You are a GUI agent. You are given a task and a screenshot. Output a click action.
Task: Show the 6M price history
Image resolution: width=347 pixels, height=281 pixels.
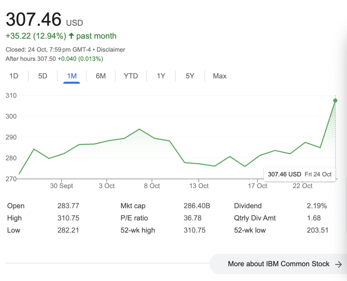tap(101, 76)
